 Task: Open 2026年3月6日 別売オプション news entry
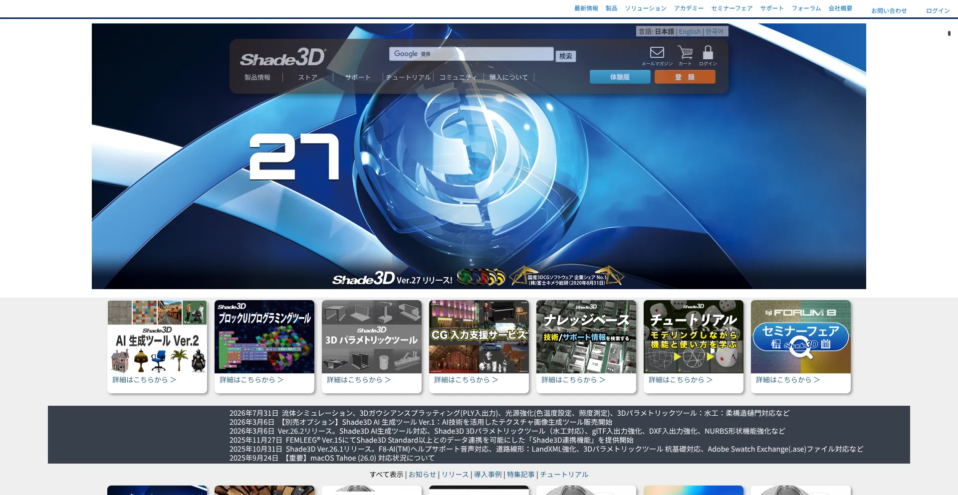click(421, 422)
